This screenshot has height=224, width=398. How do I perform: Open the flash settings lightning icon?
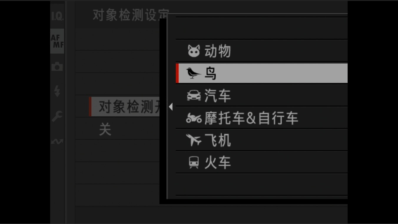pyautogui.click(x=57, y=91)
